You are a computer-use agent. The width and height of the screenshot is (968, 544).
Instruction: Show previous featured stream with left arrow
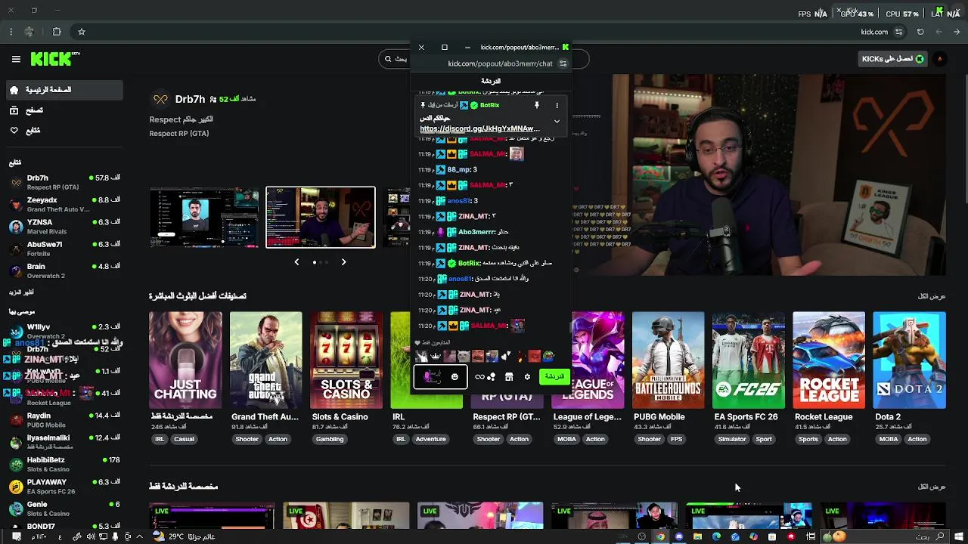coord(296,262)
